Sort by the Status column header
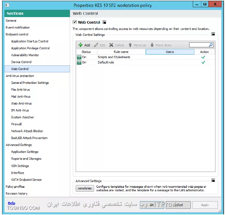Screen dimensions: 226x215 coord(87,52)
